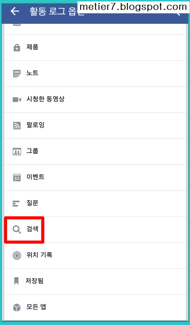Tap the poll bars icon beside 질문

(x=16, y=204)
